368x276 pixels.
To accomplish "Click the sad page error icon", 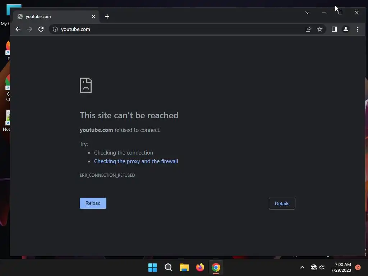I will [86, 85].
